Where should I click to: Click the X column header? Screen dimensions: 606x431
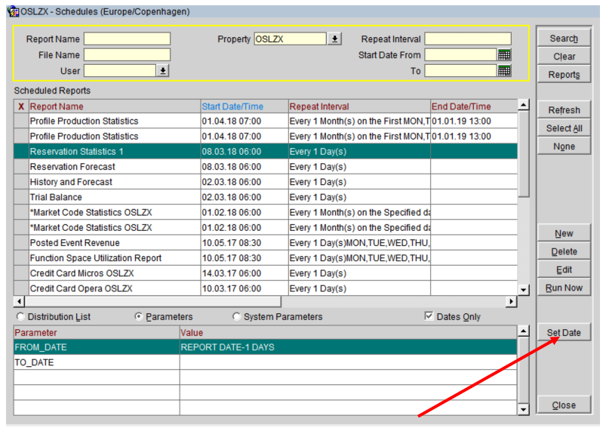click(21, 106)
